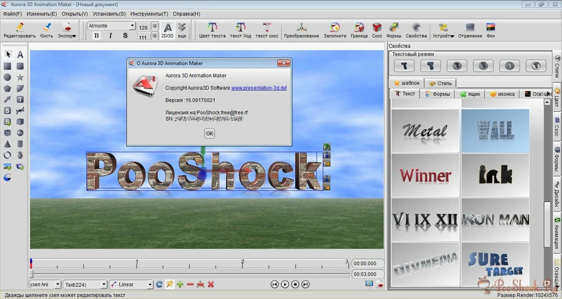
Task: Add a cylinder object
Action: click(20, 144)
